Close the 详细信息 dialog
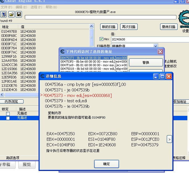This screenshot has height=174, width=189. pyautogui.click(x=169, y=76)
